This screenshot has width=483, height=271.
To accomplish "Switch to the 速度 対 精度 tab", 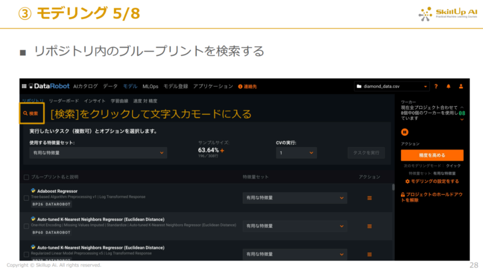I will pos(145,101).
